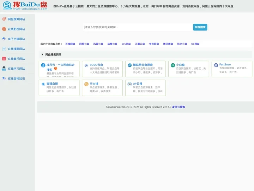Open the 百度网盘 link
Screen dimensions: 254x191
click(70, 44)
